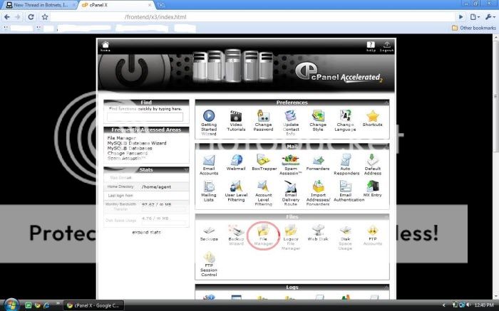Open the Forwarders icon in Mail
This screenshot has width=499, height=311.
point(318,162)
